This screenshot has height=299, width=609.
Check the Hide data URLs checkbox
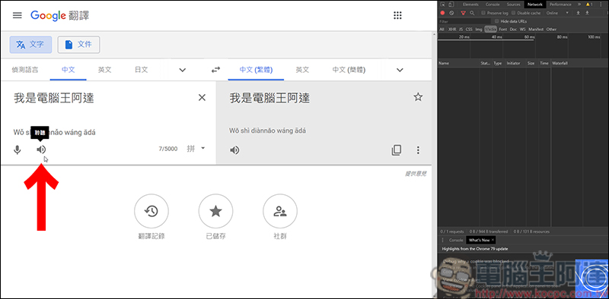[497, 21]
